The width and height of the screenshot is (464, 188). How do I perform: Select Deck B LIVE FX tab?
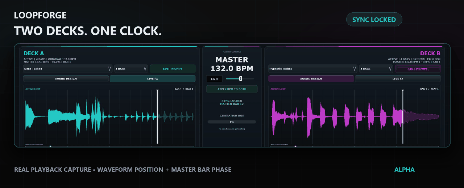coord(398,78)
